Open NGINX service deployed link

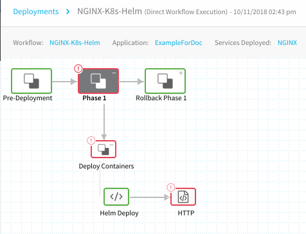287,42
